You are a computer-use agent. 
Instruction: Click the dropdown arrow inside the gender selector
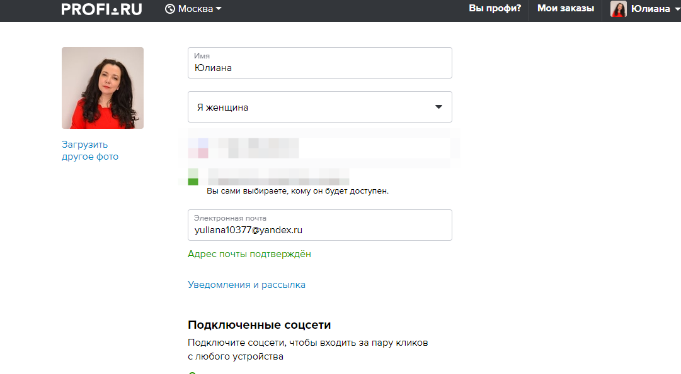438,107
